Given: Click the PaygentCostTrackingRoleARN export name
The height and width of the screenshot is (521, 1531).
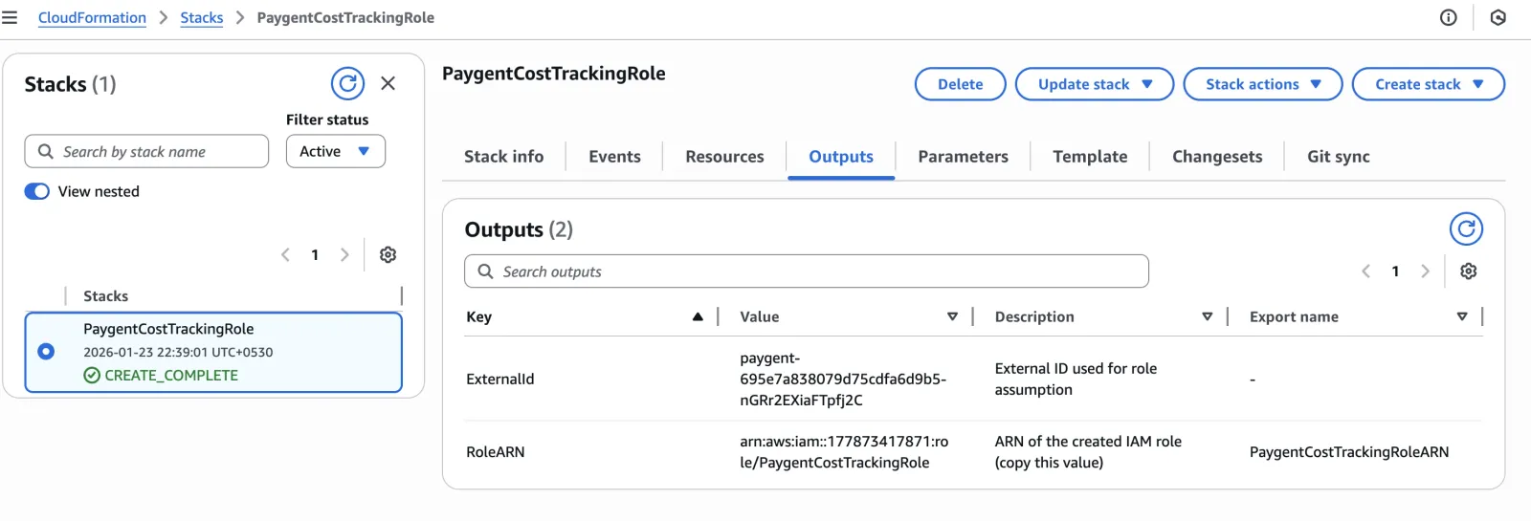Looking at the screenshot, I should pyautogui.click(x=1349, y=452).
